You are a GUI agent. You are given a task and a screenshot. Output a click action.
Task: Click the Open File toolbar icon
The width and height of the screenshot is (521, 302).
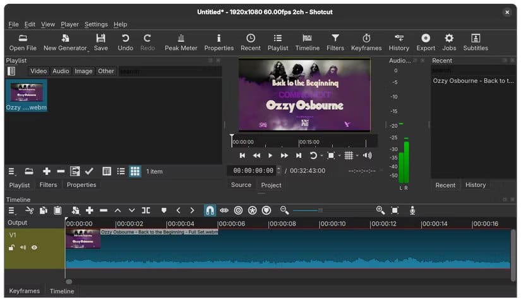(x=23, y=42)
